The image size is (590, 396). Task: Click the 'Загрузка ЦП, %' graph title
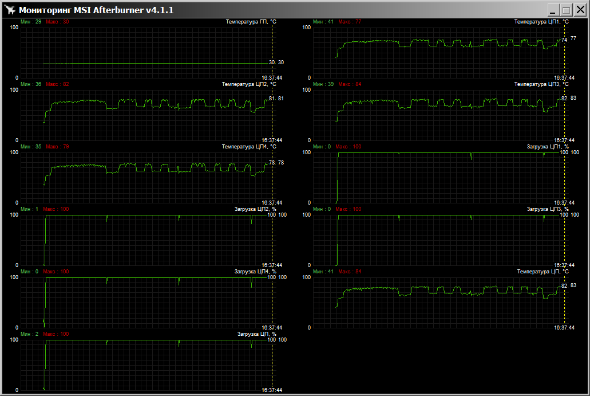pos(256,334)
